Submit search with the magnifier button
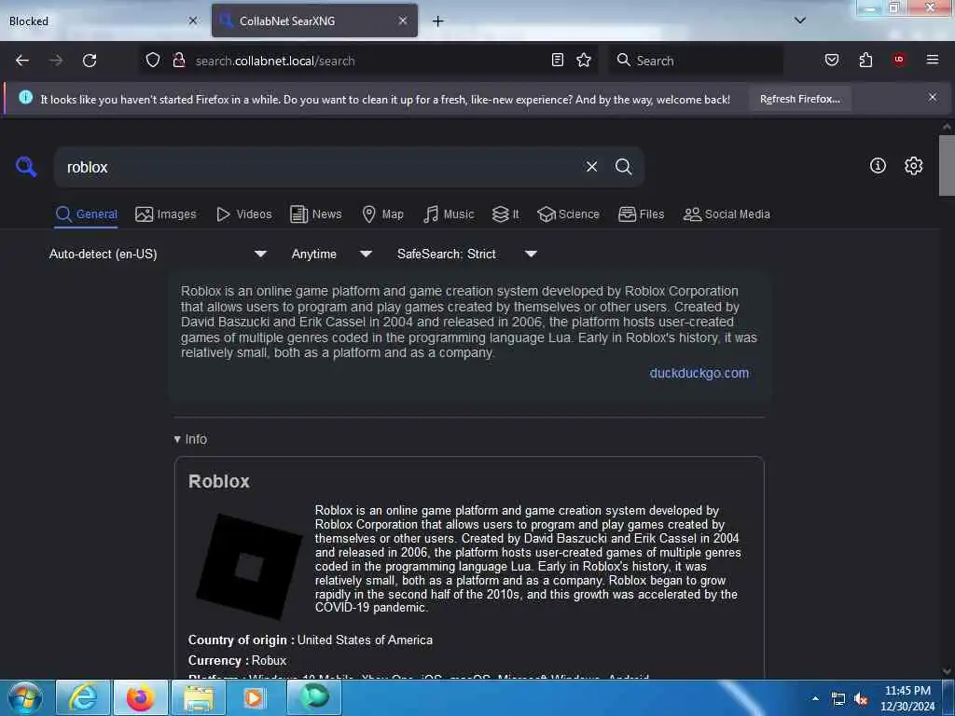This screenshot has height=716, width=955. pos(623,166)
